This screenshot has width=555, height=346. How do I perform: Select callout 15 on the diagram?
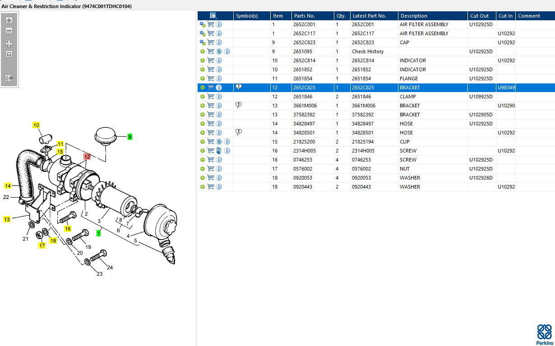point(60,152)
